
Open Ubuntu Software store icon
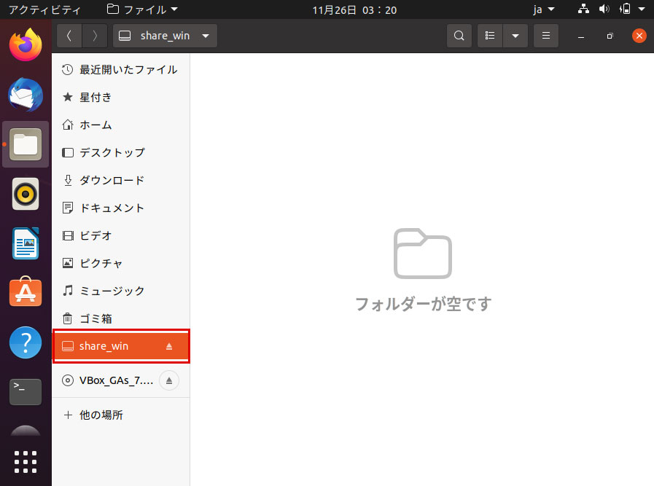[x=26, y=291]
